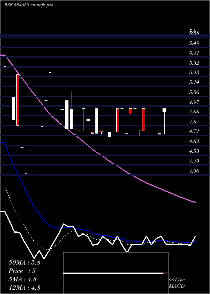
Task: Click the 5.41 price level label
Action: (x=194, y=53)
